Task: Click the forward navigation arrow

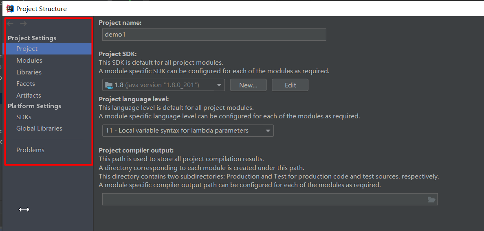Action: [x=23, y=24]
